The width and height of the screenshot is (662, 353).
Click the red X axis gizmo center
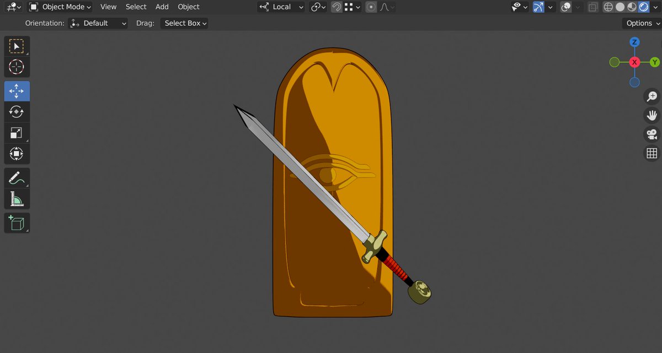(x=635, y=62)
